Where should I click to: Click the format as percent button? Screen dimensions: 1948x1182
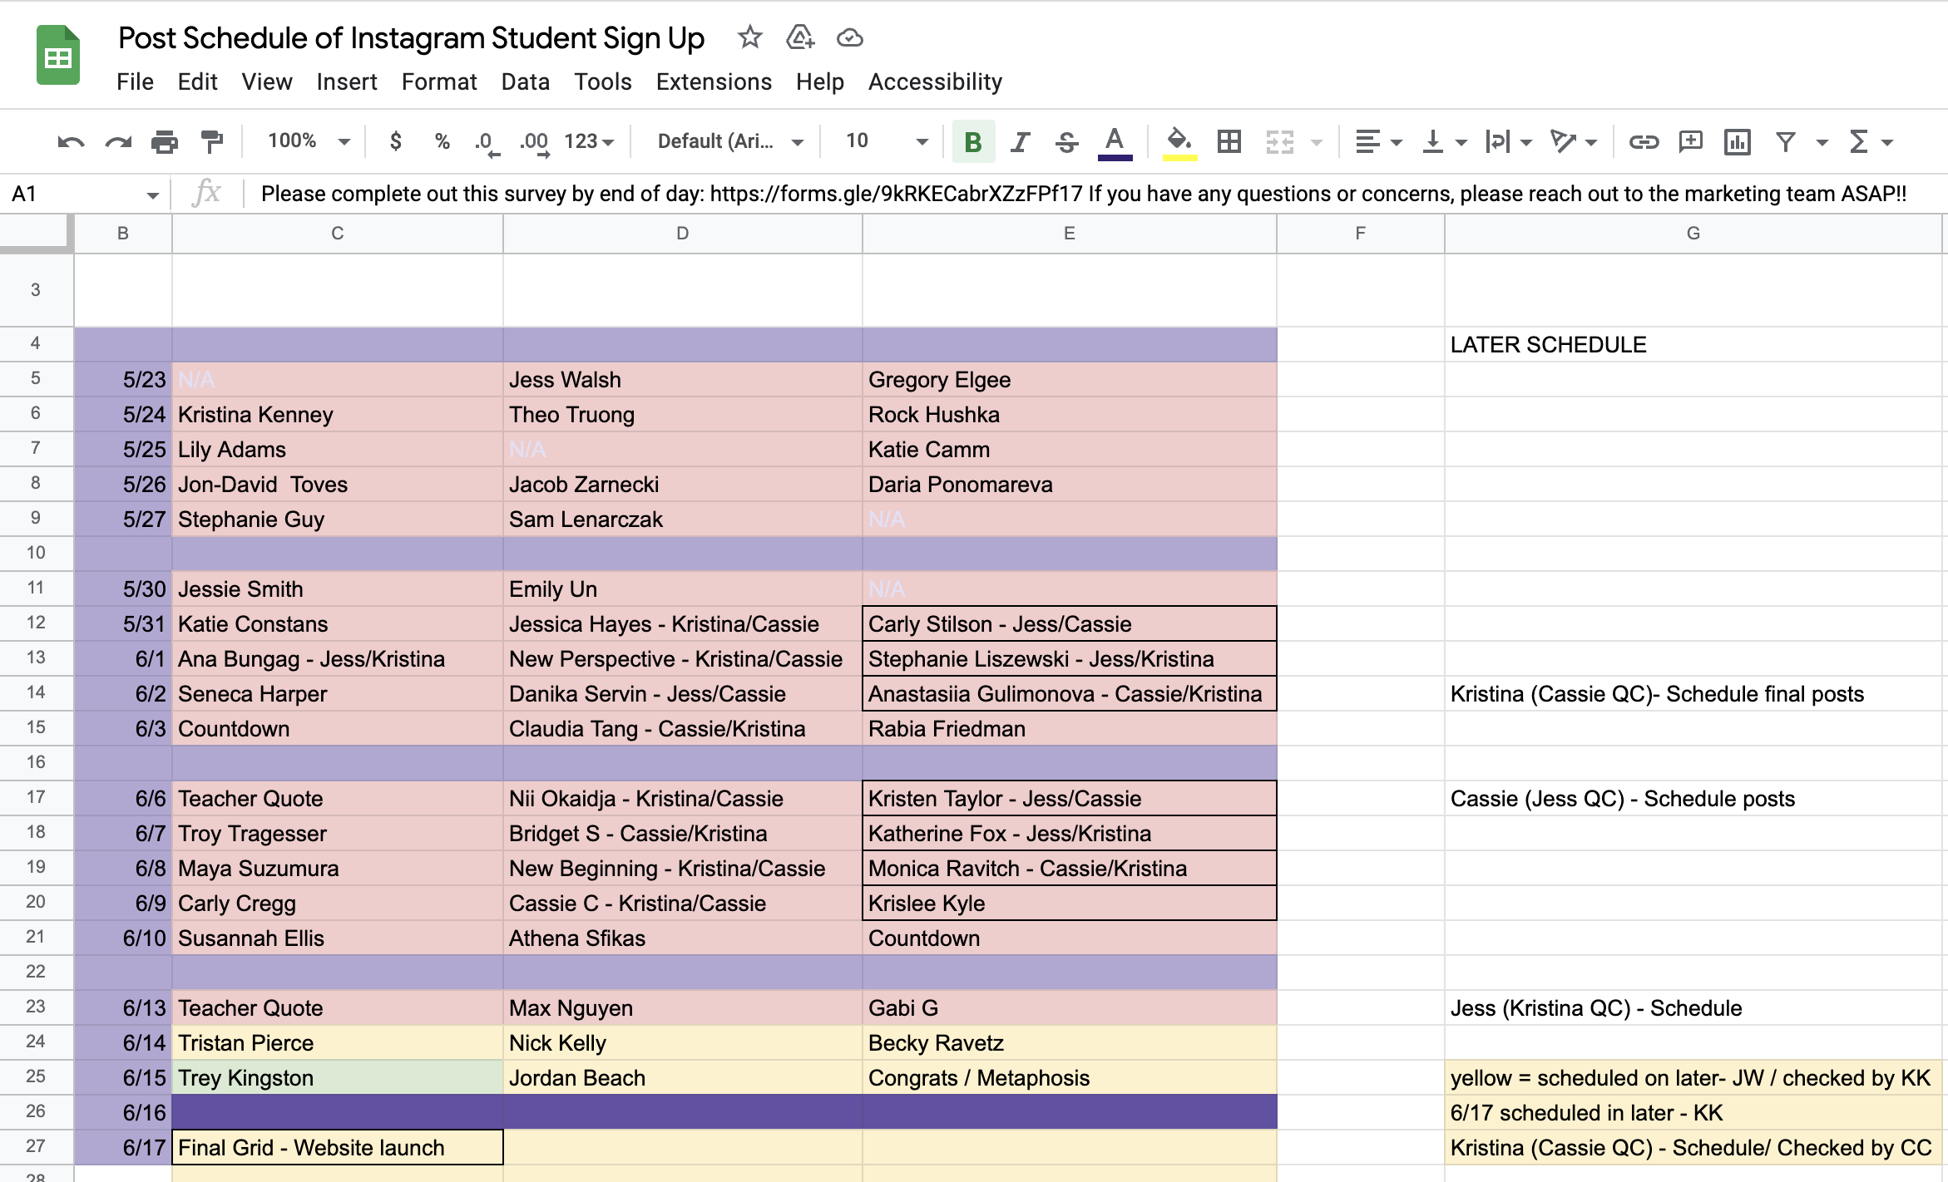tap(443, 141)
